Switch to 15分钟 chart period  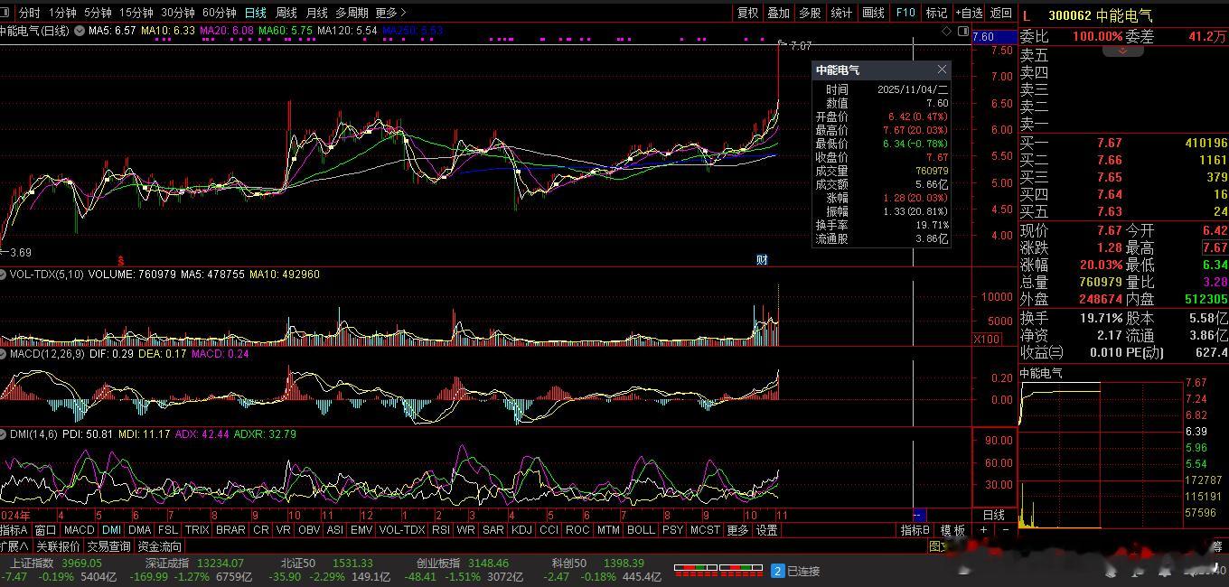coord(136,13)
